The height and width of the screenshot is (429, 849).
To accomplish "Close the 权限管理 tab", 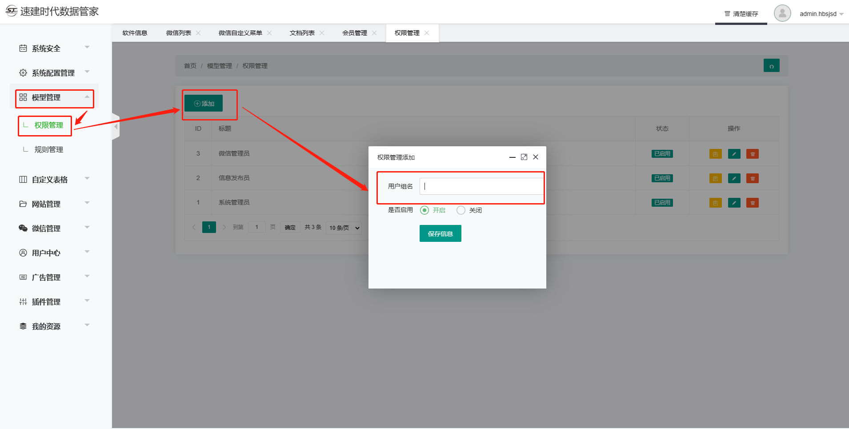I will point(427,33).
